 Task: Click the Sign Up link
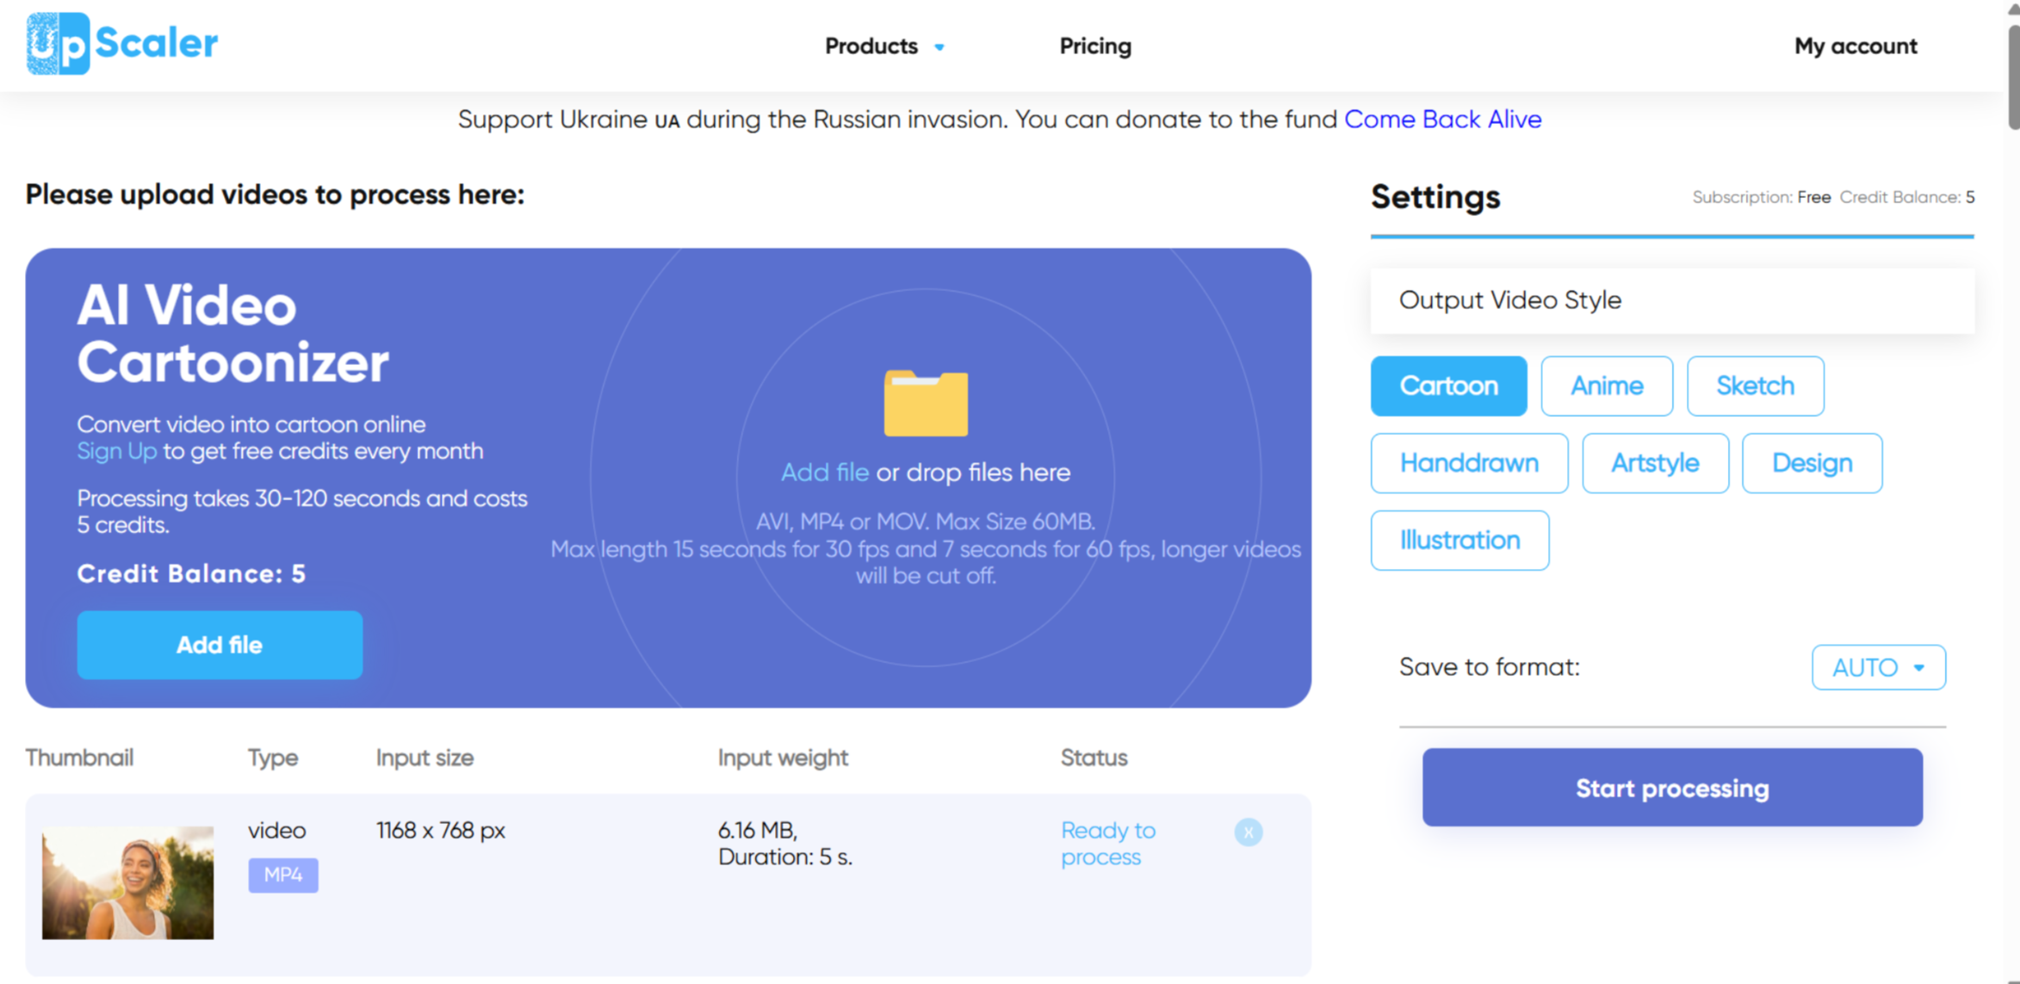[116, 451]
